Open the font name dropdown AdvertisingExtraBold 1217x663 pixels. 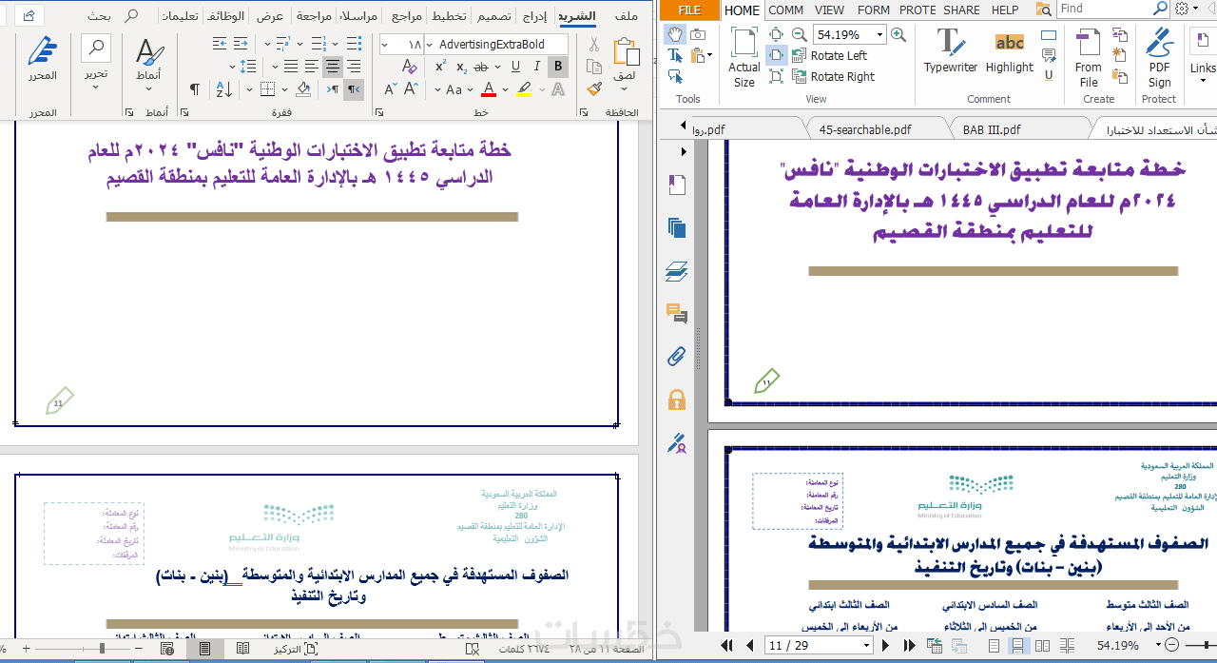pos(430,45)
